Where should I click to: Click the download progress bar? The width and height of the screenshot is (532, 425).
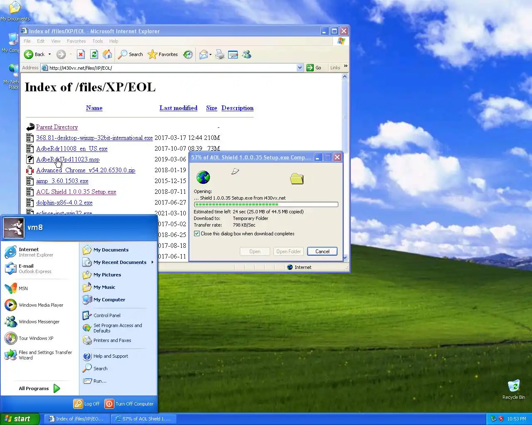coord(266,205)
